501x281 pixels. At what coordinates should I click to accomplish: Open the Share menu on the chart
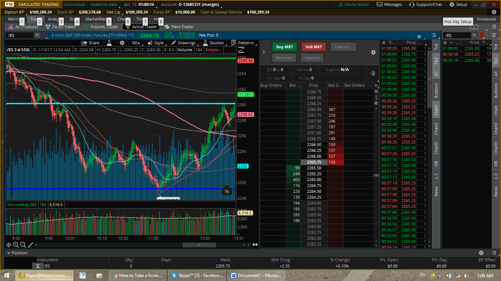[x=90, y=43]
